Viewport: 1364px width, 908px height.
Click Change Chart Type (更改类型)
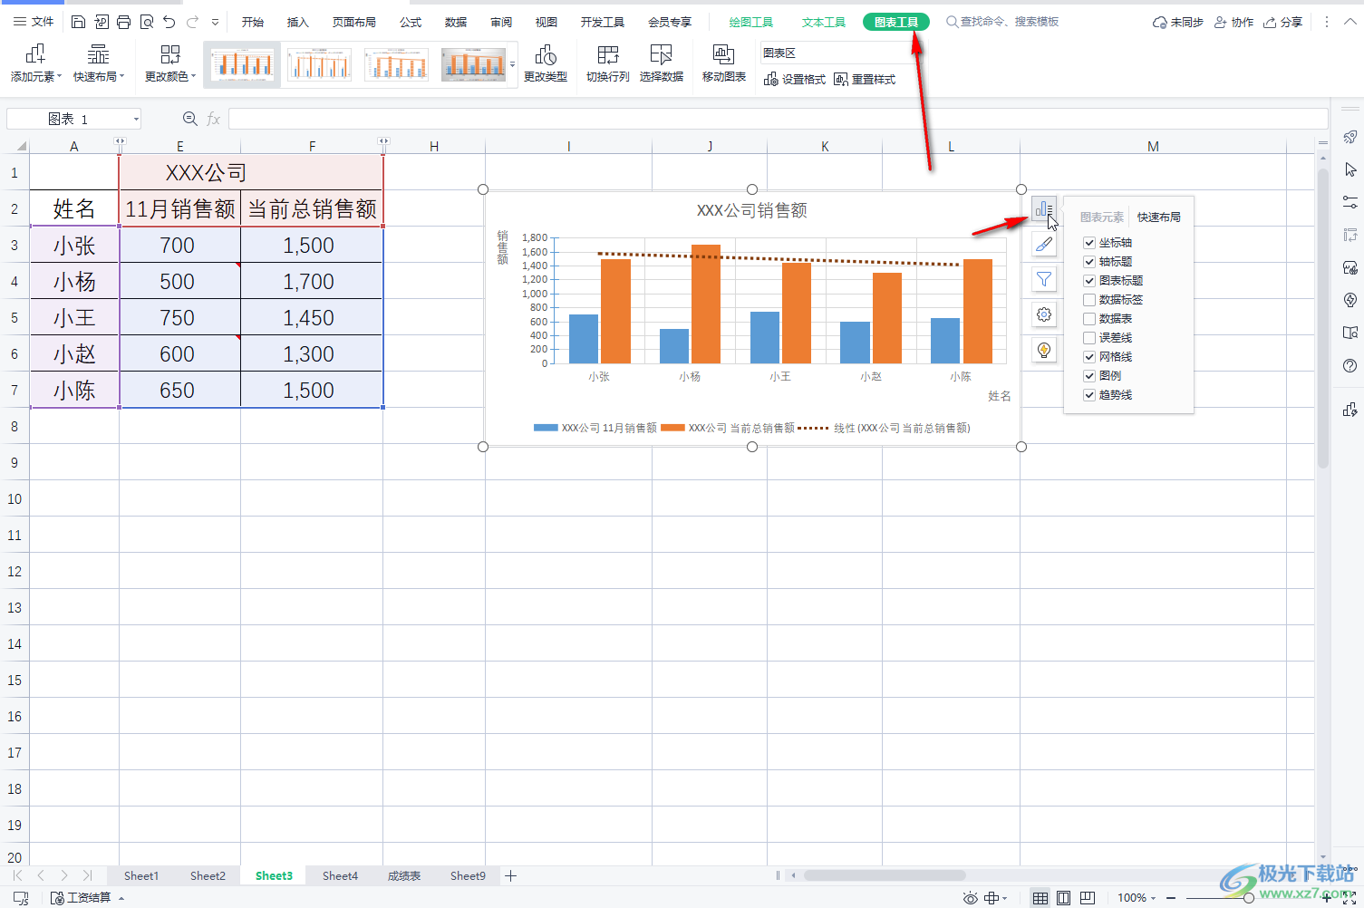click(x=546, y=64)
